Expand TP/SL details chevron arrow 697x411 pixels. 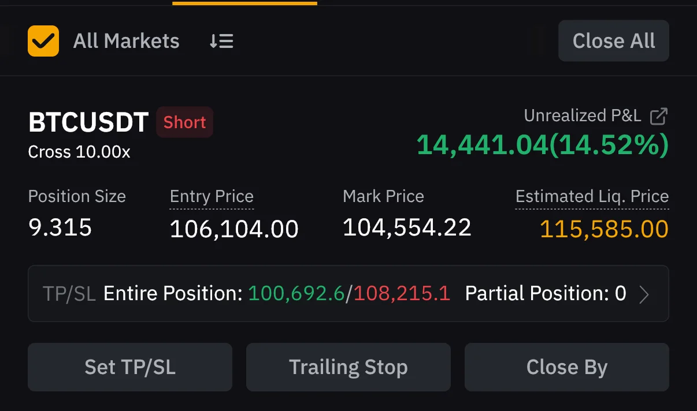click(644, 294)
